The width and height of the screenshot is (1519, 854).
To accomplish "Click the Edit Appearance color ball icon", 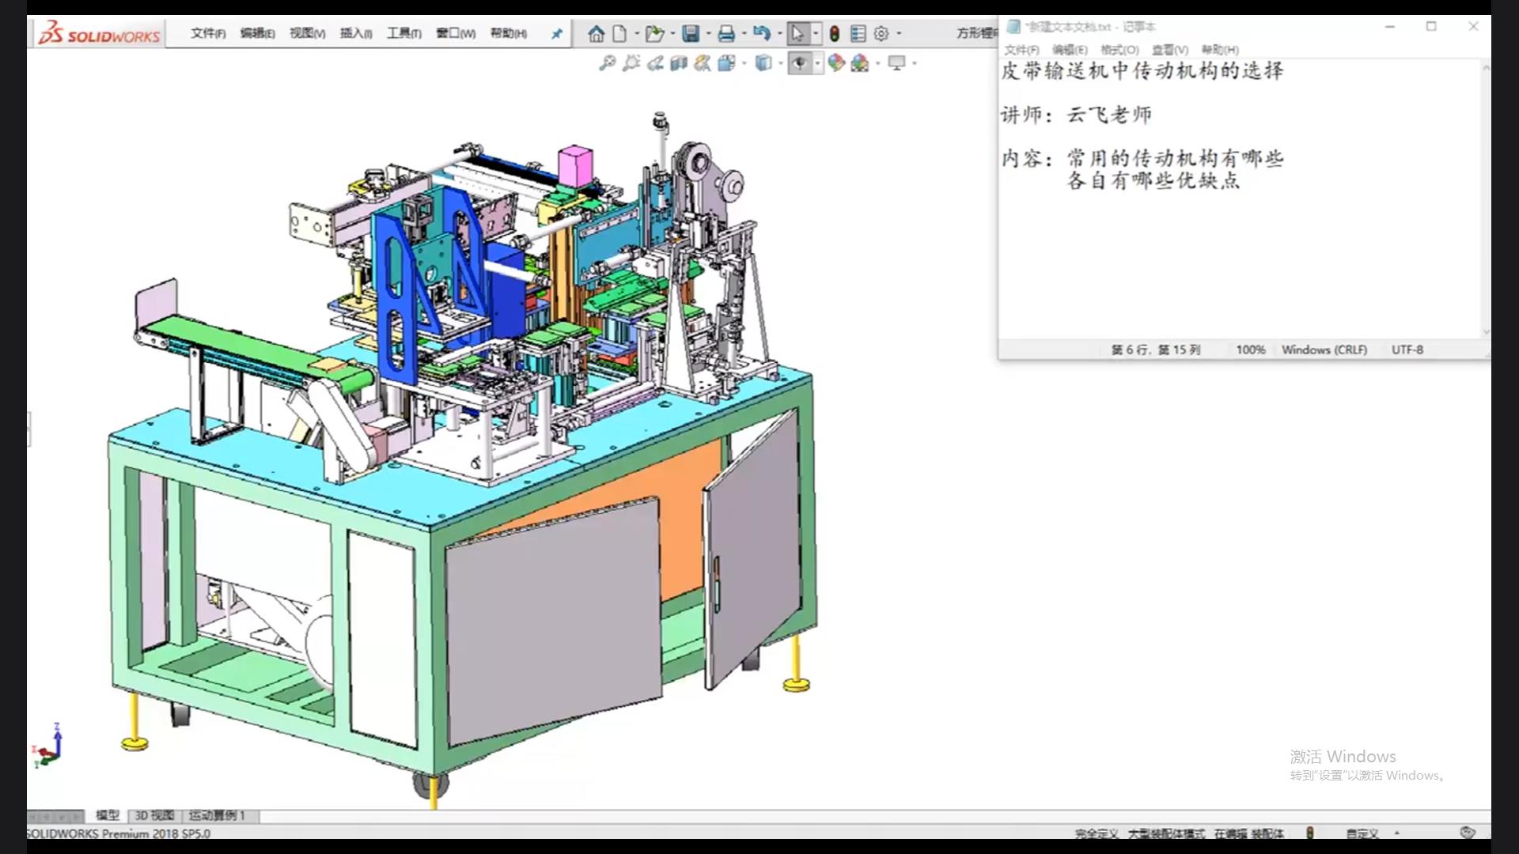I will [836, 62].
